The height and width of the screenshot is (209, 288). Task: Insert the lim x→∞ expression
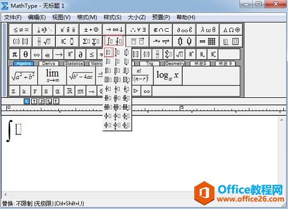tap(52, 76)
